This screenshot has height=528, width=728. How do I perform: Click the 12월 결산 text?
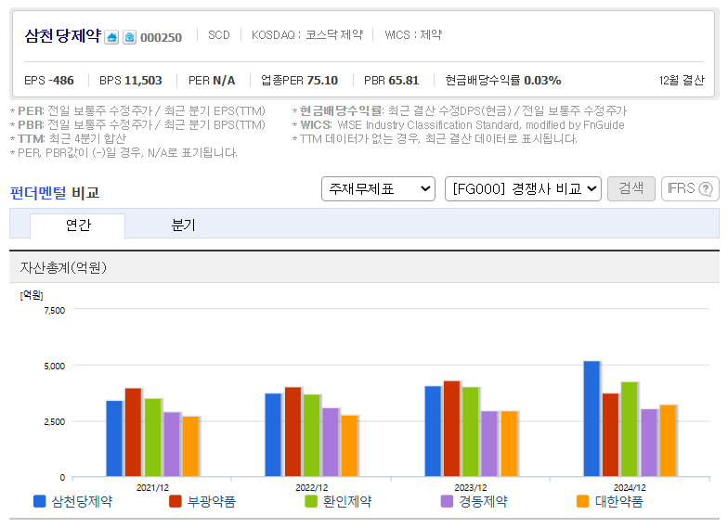coord(682,81)
